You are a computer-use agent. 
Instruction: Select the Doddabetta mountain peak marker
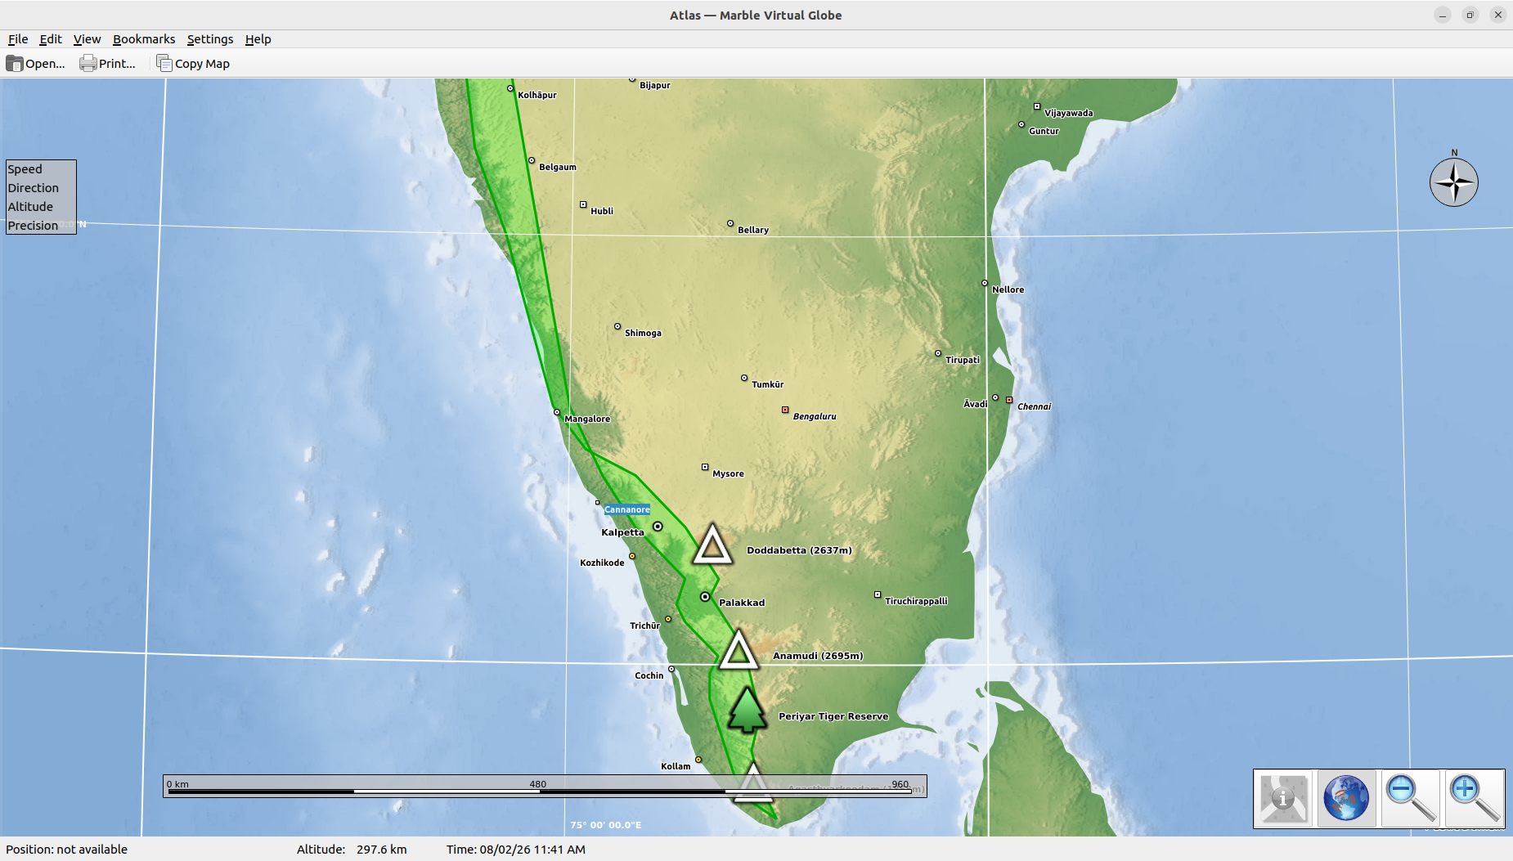point(712,545)
